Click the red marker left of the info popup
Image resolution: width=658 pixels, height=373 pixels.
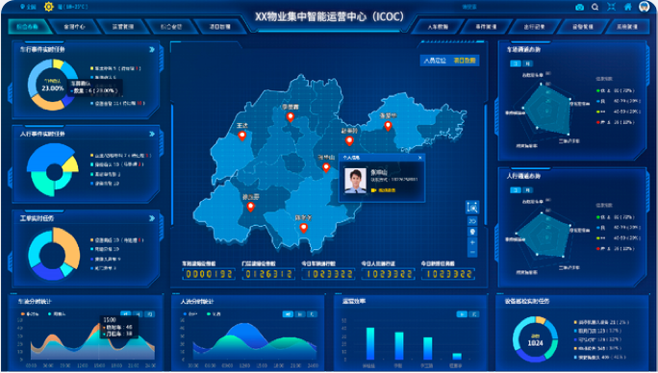click(x=326, y=168)
